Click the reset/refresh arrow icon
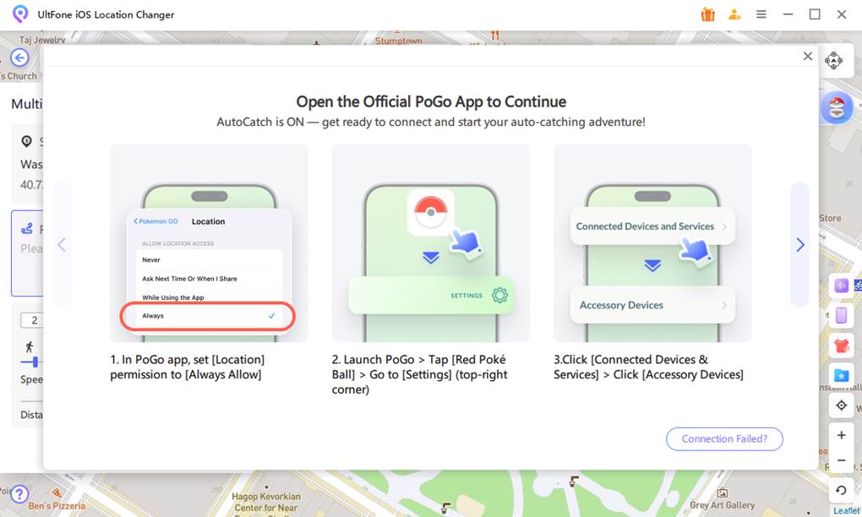The height and width of the screenshot is (517, 862). click(x=841, y=490)
